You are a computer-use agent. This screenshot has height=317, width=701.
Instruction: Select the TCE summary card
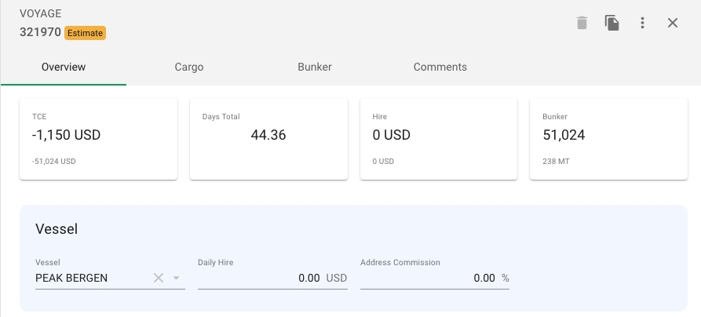pos(98,139)
